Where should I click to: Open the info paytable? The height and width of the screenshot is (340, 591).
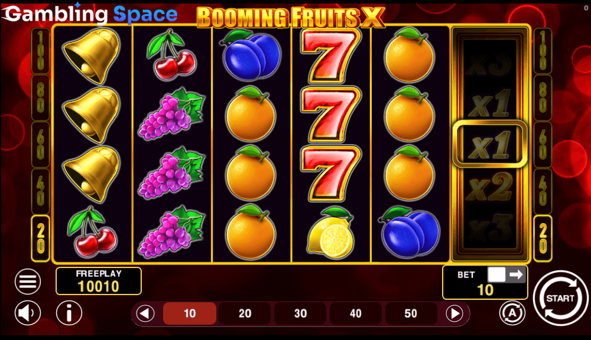pyautogui.click(x=69, y=312)
